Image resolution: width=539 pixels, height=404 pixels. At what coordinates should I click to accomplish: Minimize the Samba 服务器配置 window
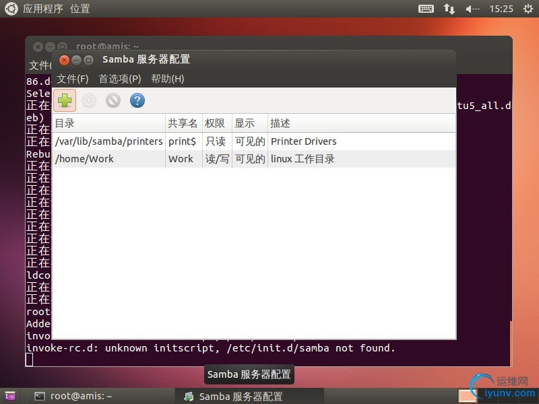click(x=76, y=60)
